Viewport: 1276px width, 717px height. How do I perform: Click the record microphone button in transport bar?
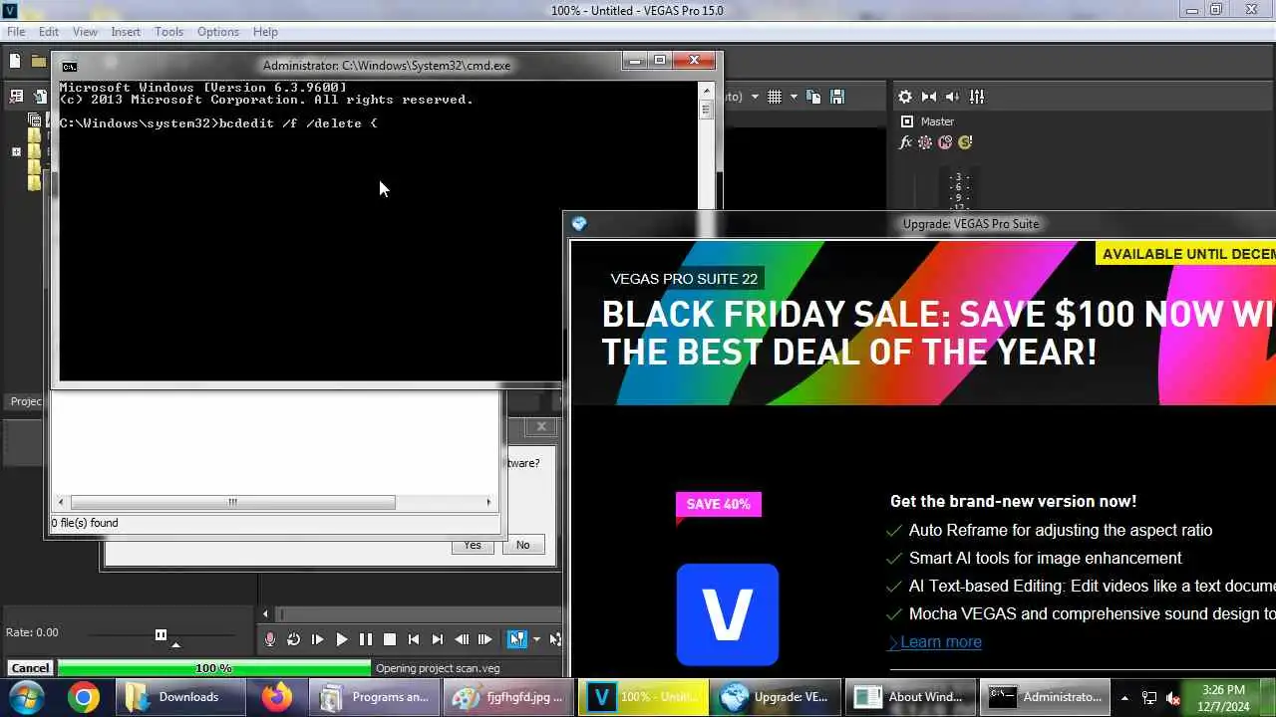270,639
